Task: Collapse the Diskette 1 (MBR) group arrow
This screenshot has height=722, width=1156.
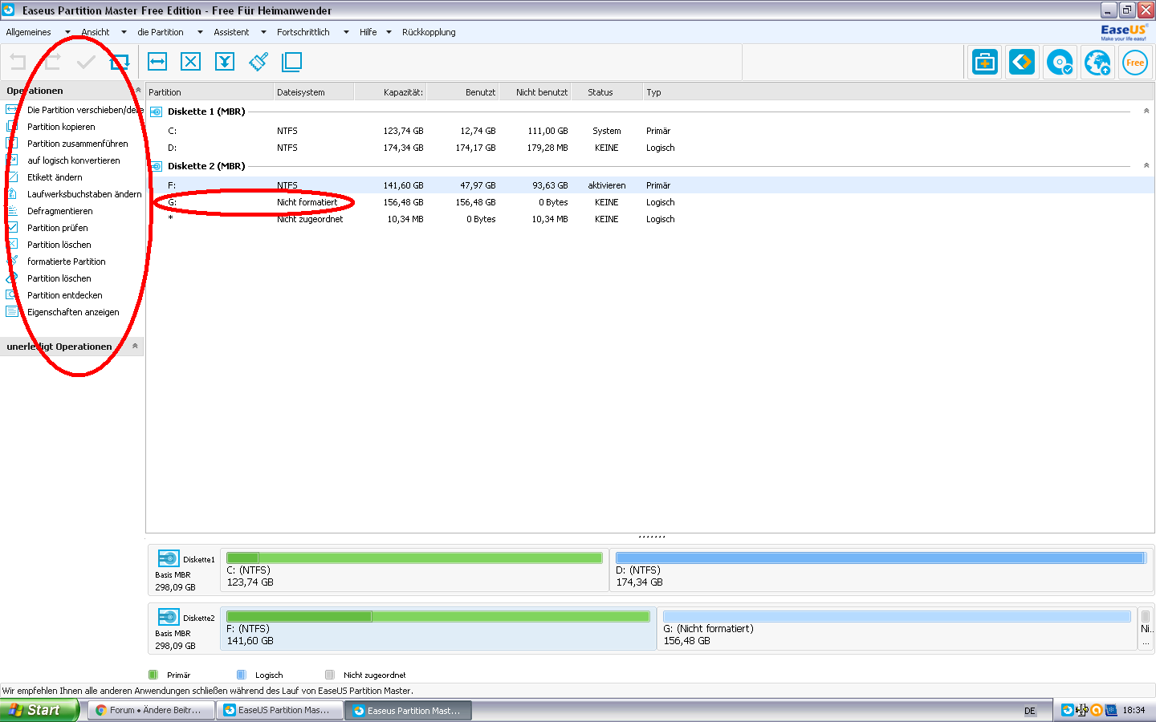Action: point(1146,111)
